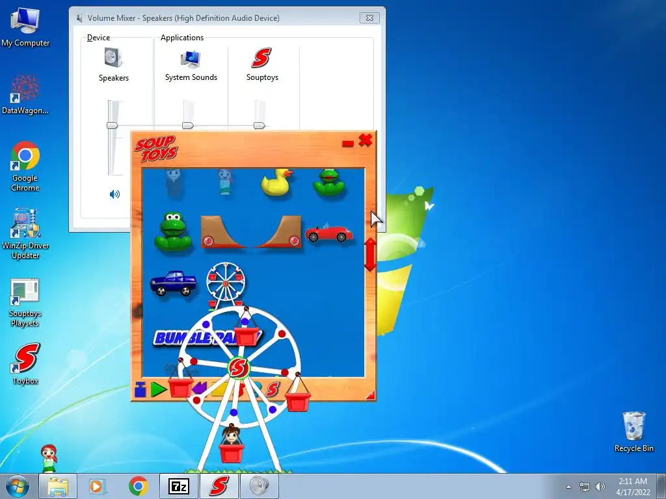Switch to the Souptoys taskbar button
Image resolution: width=666 pixels, height=499 pixels.
[x=219, y=486]
